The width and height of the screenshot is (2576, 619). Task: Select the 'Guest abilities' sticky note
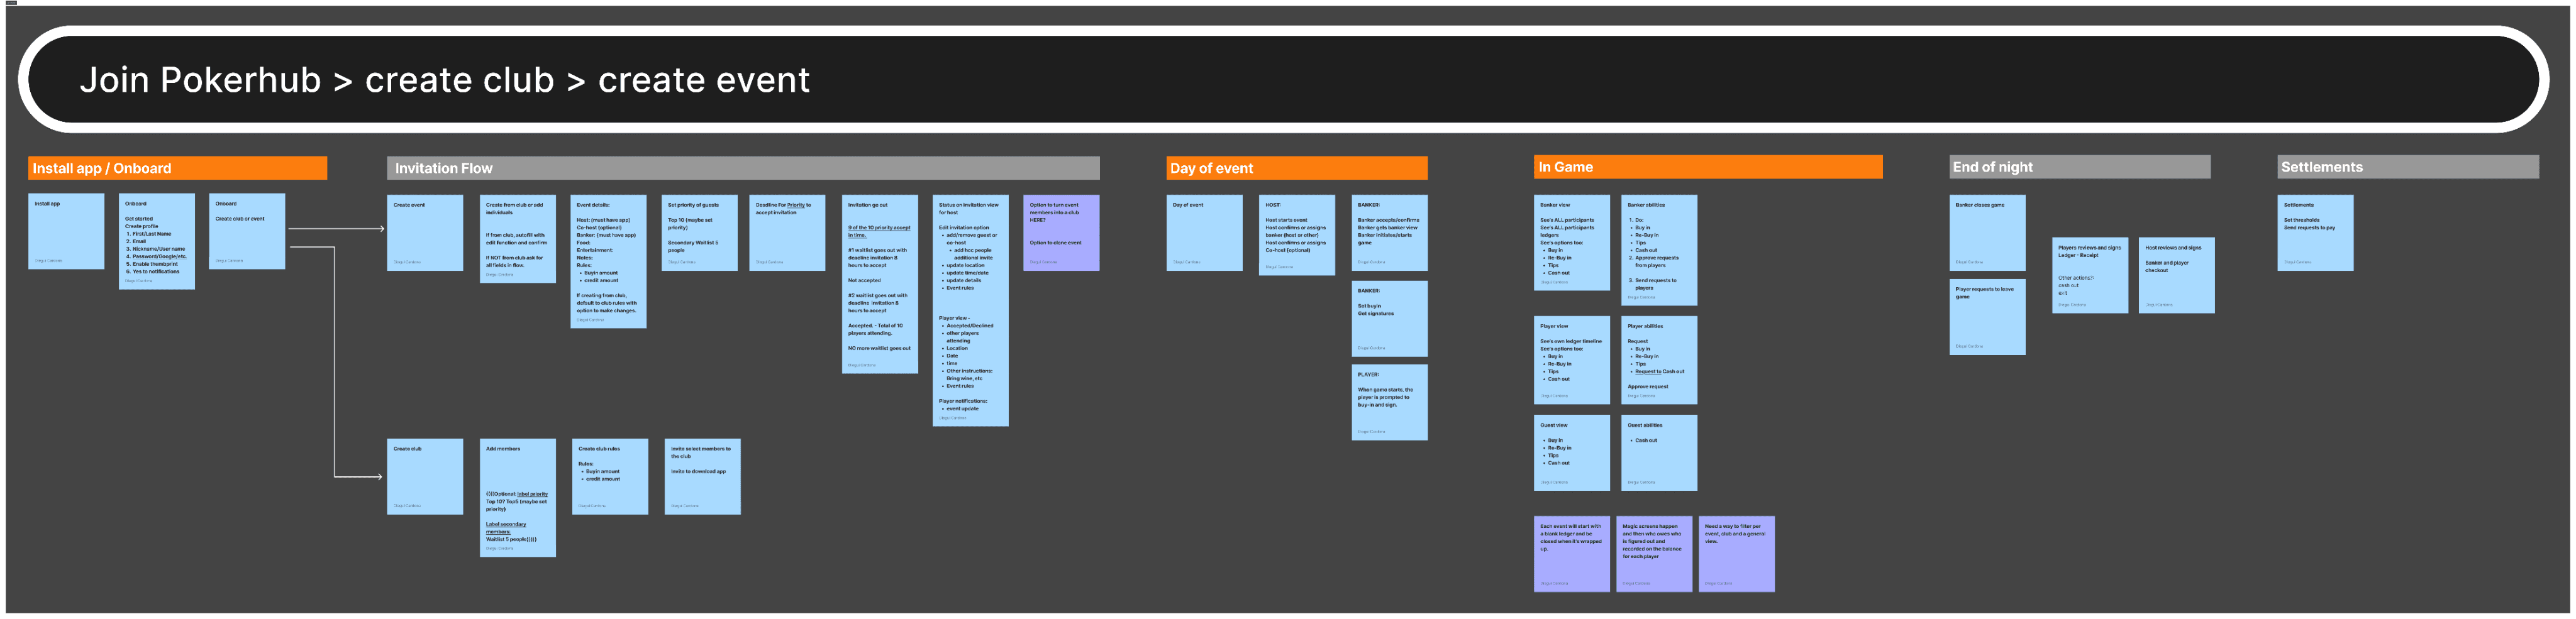[1659, 453]
